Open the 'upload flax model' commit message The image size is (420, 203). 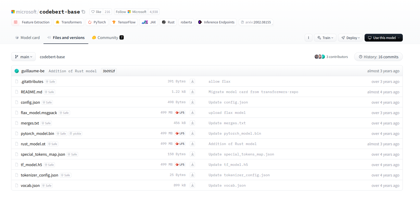click(227, 113)
